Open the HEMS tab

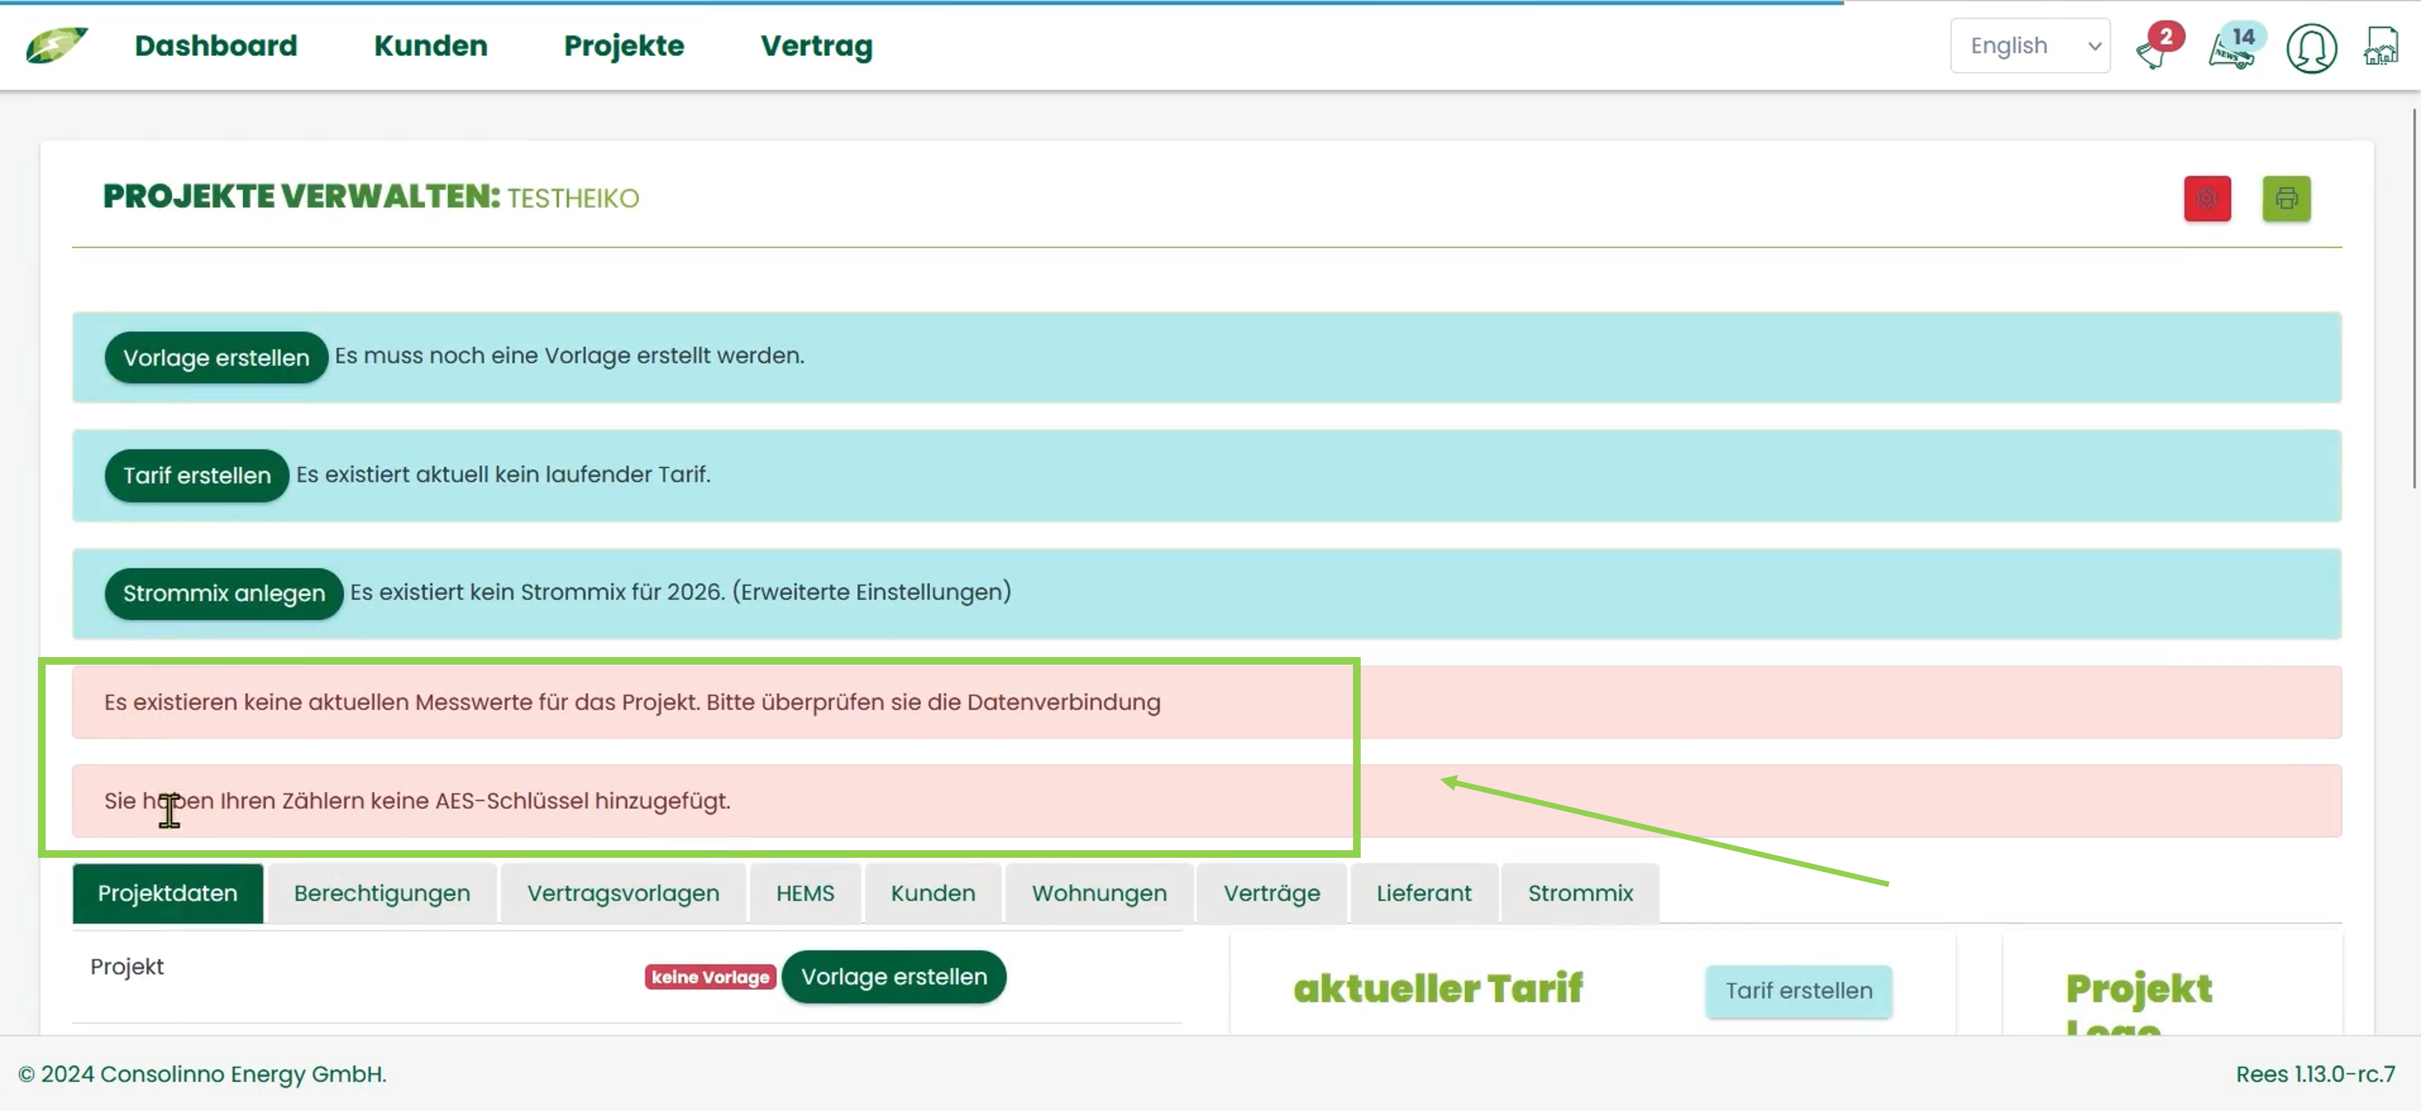(804, 893)
